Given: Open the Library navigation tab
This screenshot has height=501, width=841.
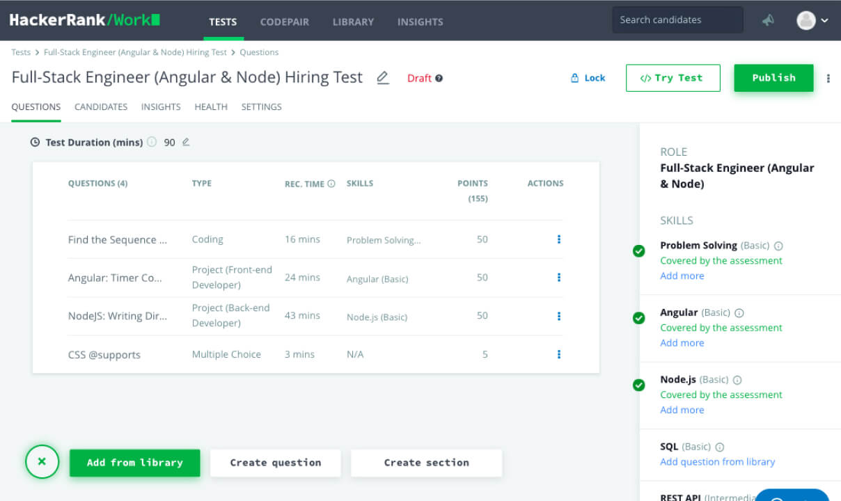Looking at the screenshot, I should pyautogui.click(x=353, y=22).
